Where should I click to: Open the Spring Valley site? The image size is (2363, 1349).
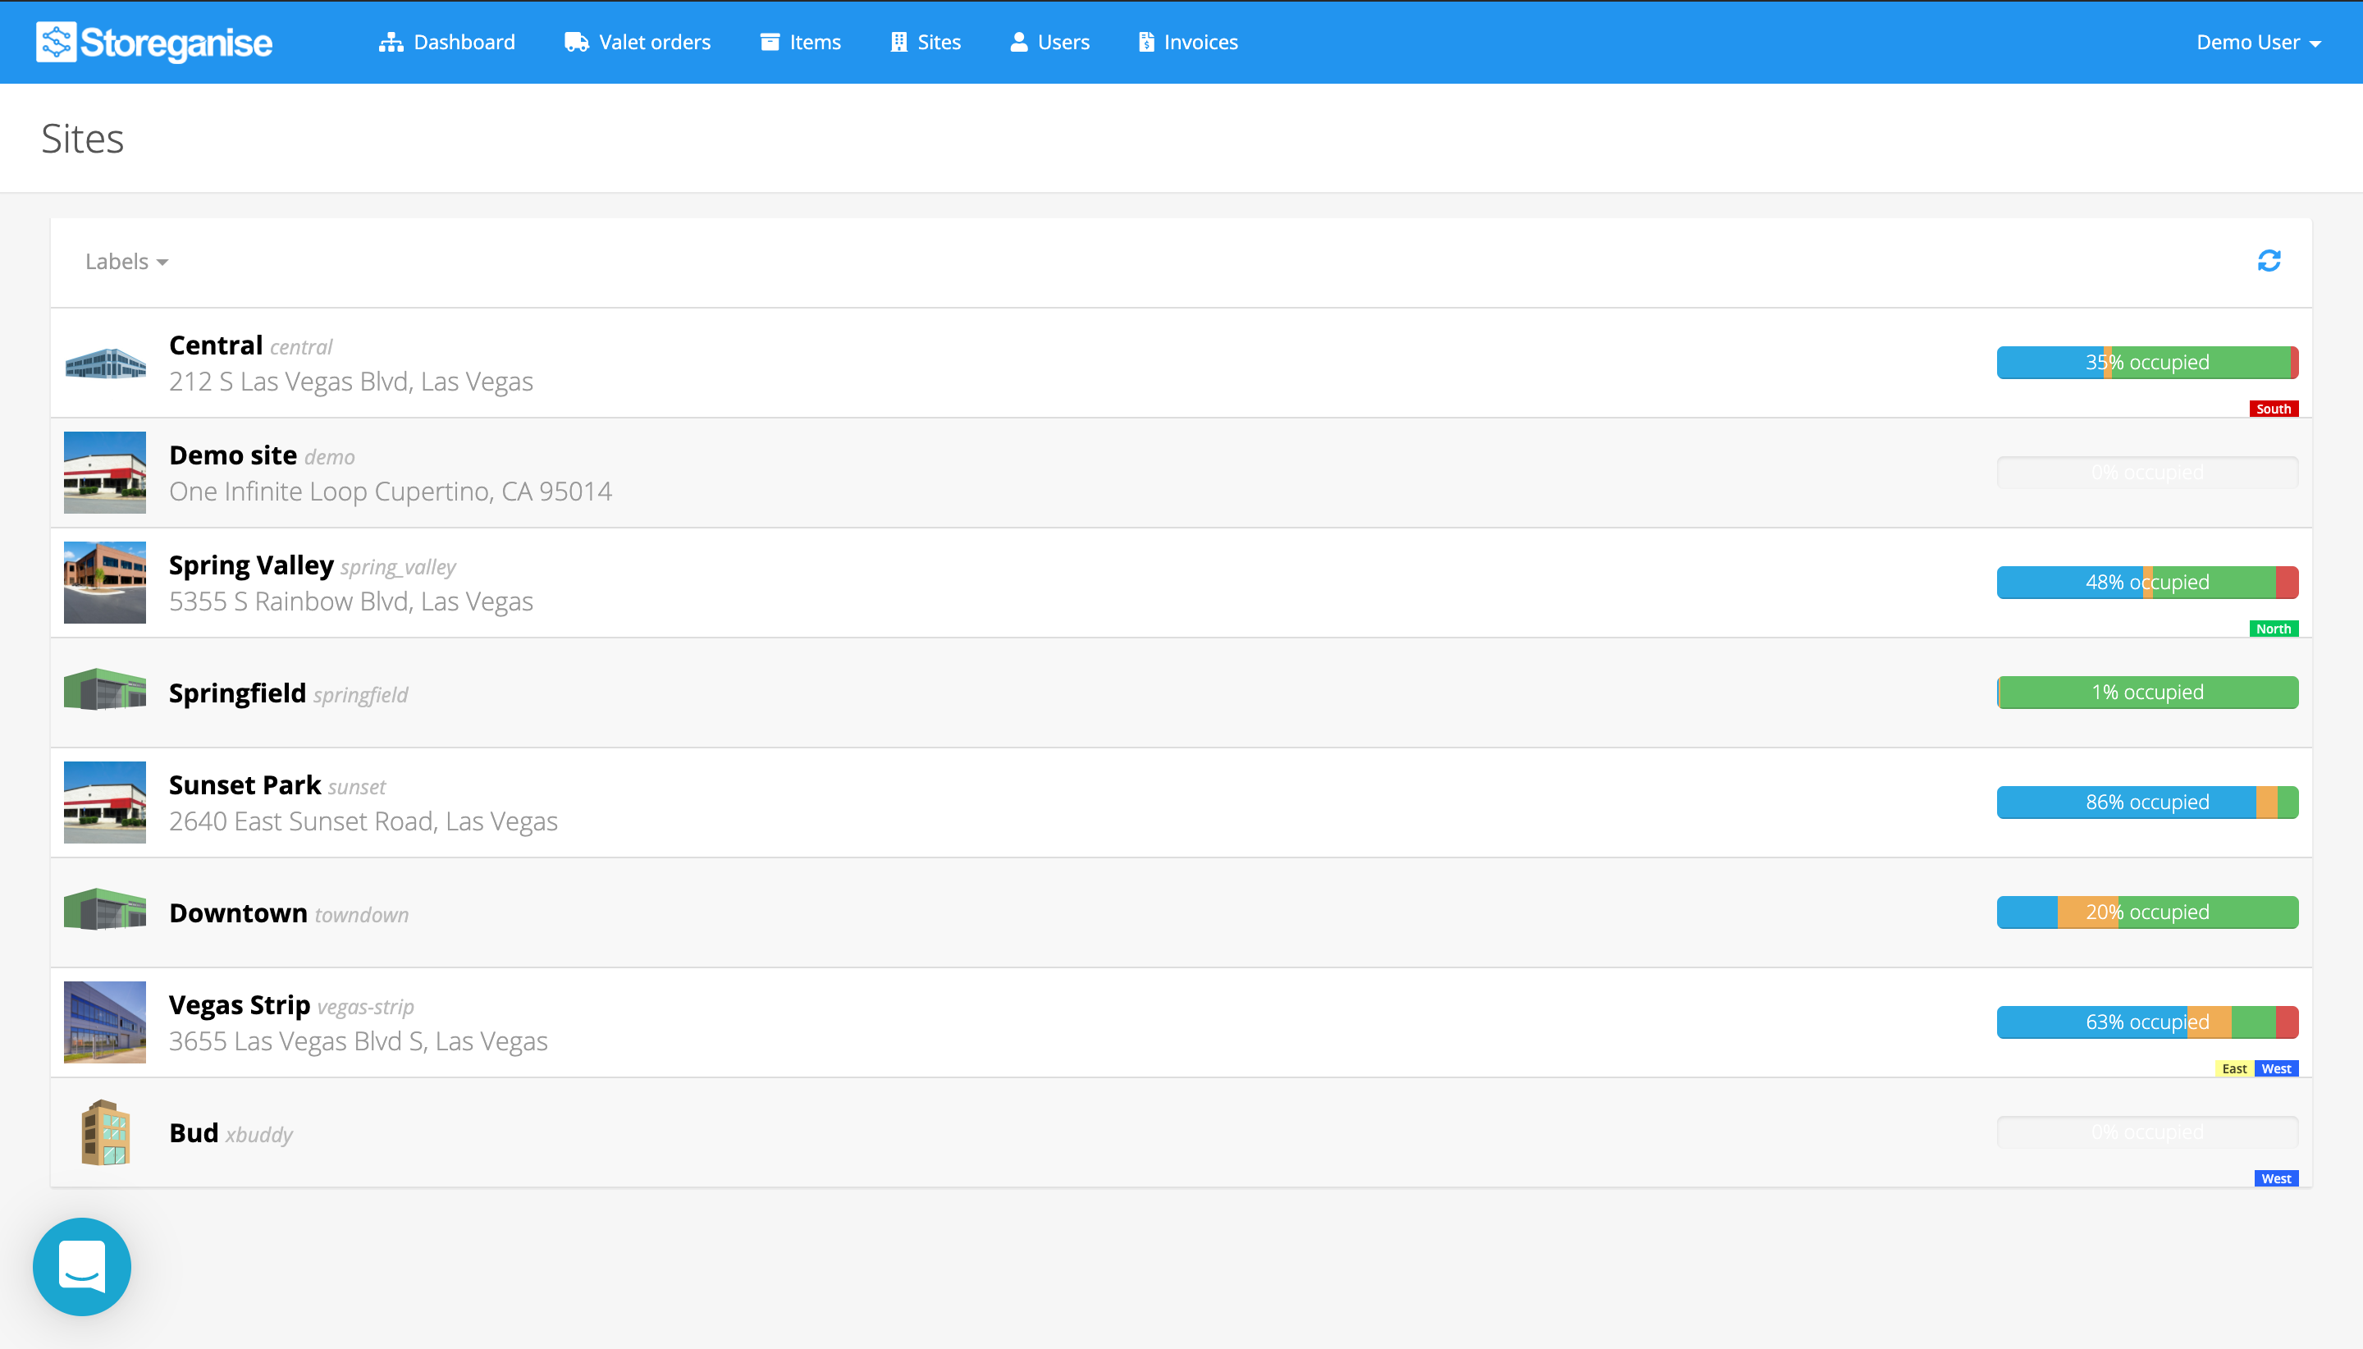point(251,565)
